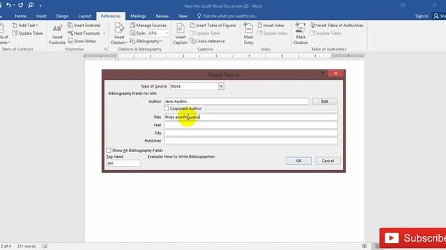Click Show Notes
Viewport: 446px width, 250px height.
[82, 41]
